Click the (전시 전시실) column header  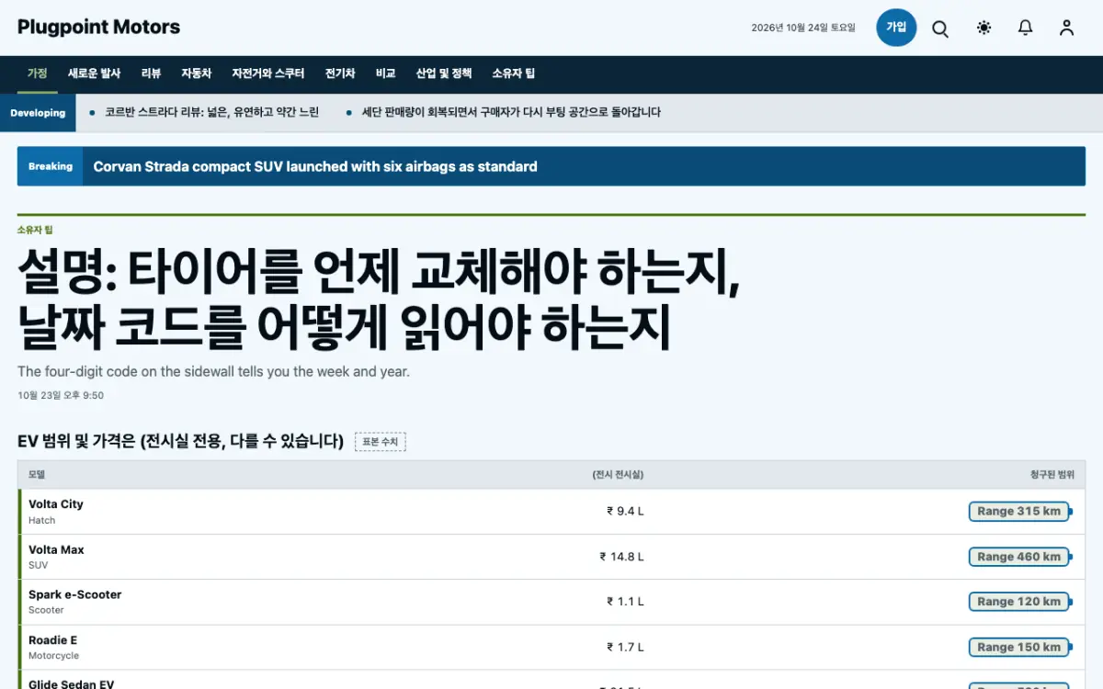tap(618, 475)
